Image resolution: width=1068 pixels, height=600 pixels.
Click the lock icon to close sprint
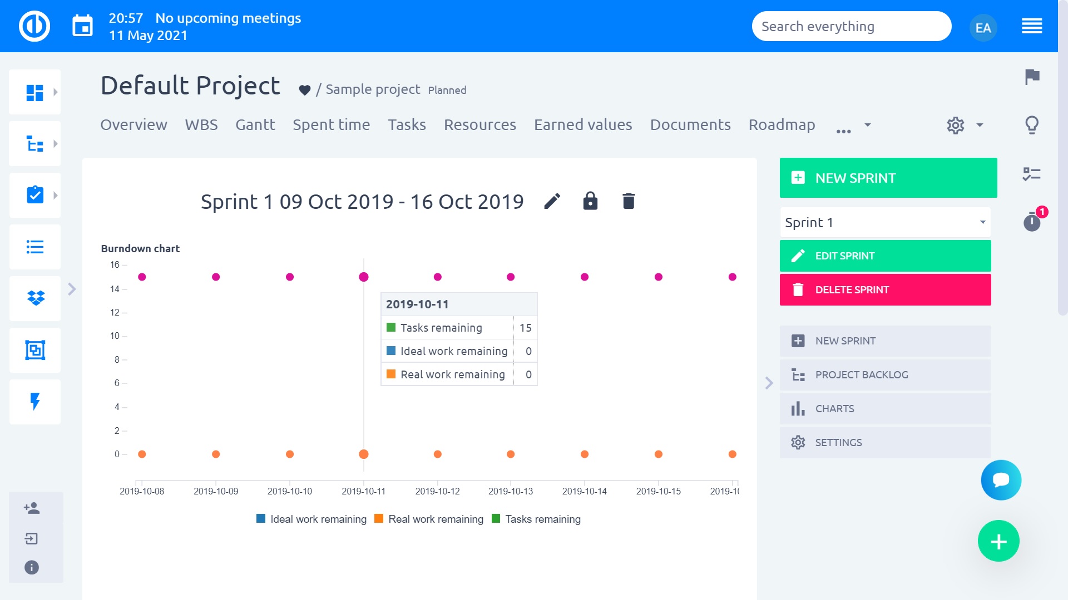coord(590,201)
